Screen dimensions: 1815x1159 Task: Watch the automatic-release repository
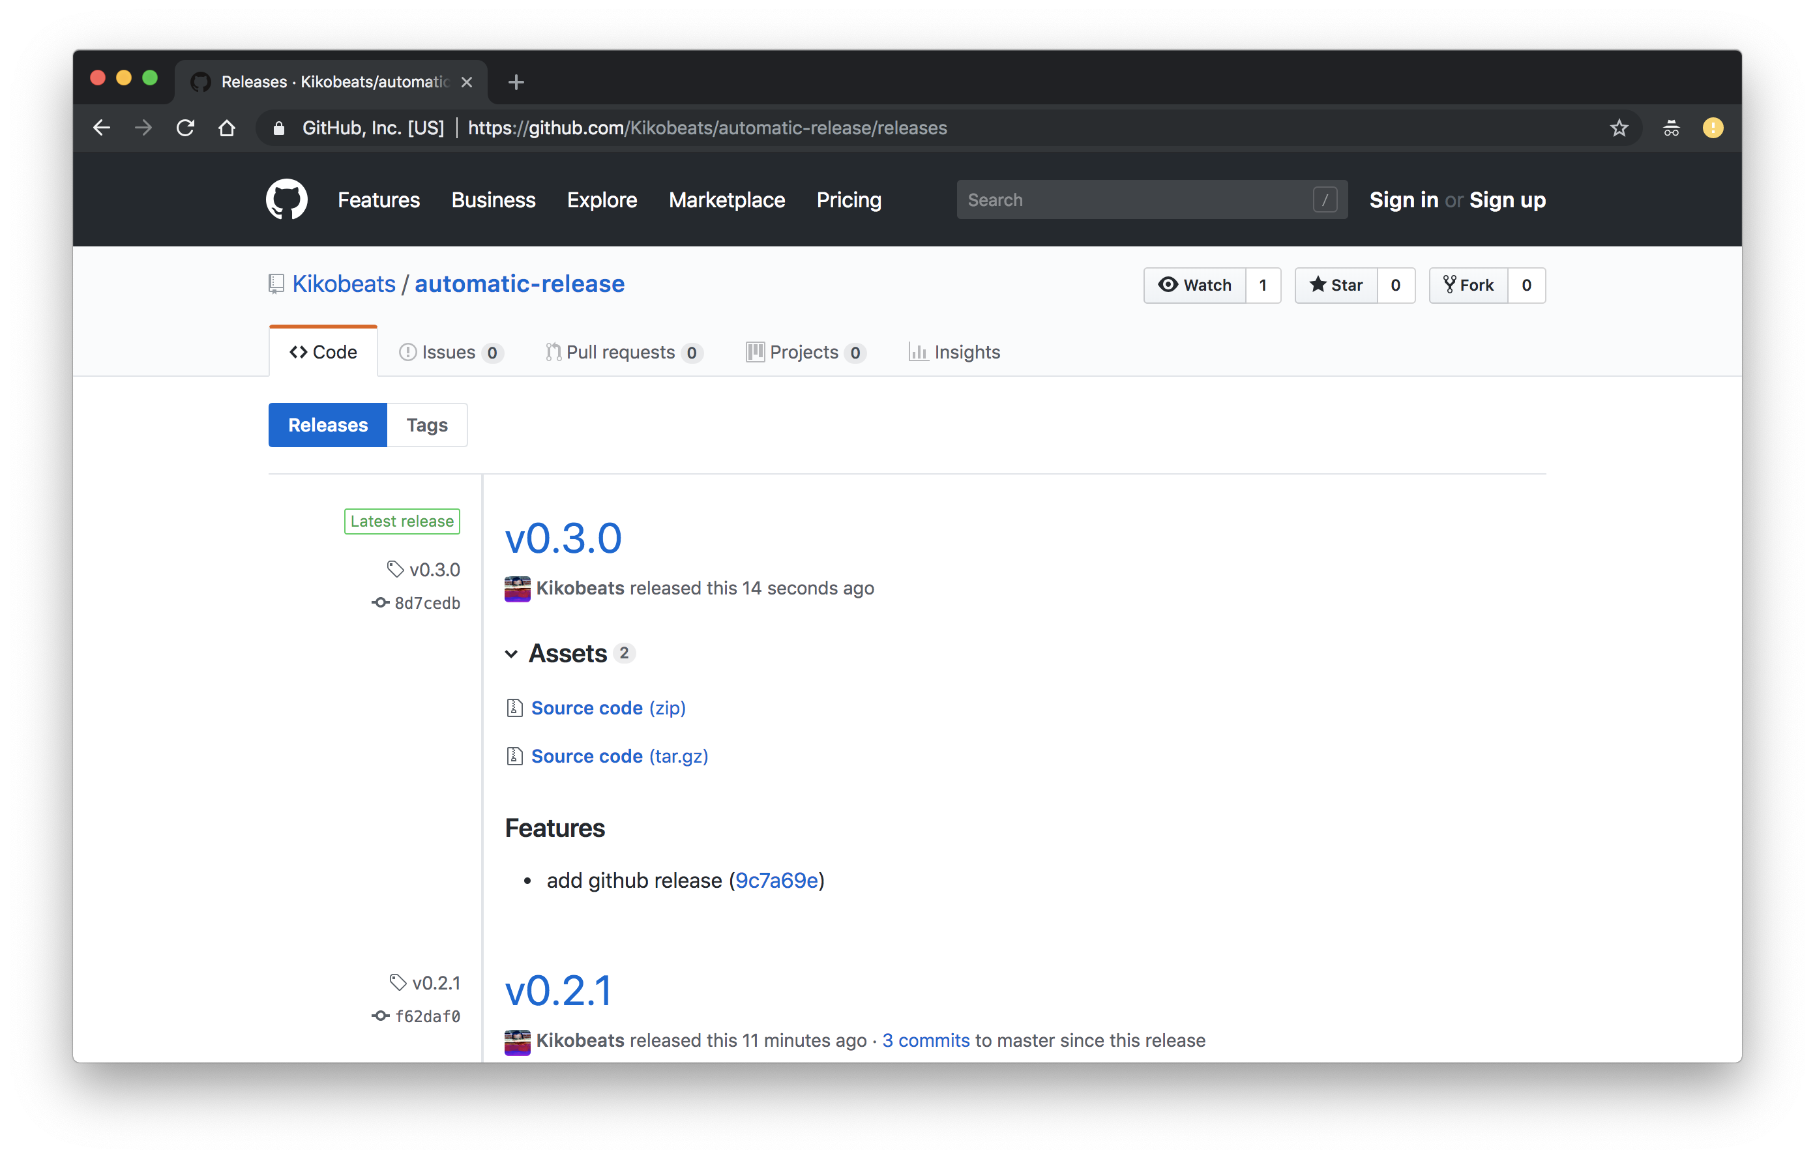pos(1194,285)
